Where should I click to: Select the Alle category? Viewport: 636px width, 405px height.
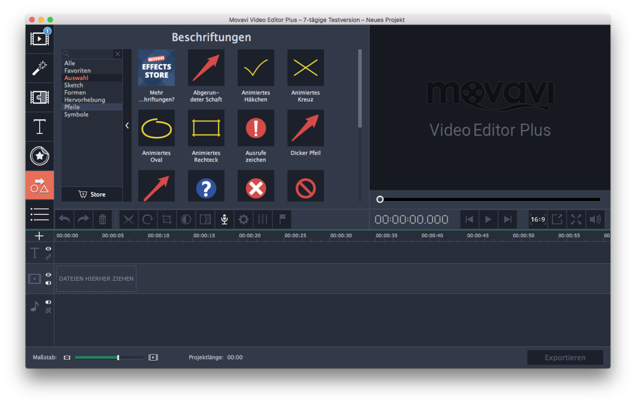(x=70, y=63)
